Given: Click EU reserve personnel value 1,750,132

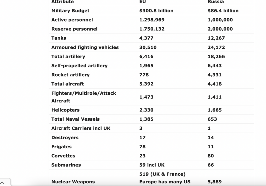Looking at the screenshot, I should (x=152, y=29).
